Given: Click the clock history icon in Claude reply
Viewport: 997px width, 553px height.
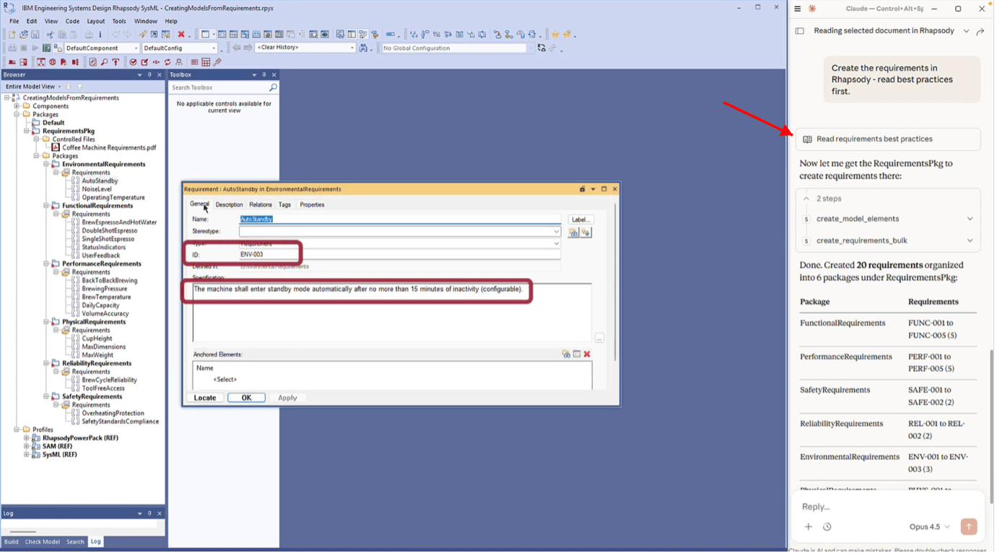Looking at the screenshot, I should point(827,527).
